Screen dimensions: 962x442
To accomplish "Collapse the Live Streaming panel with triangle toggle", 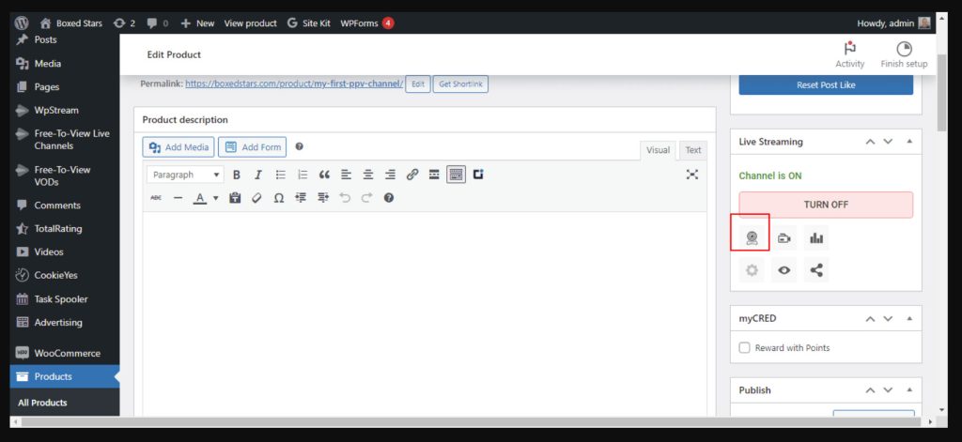I will click(x=908, y=142).
